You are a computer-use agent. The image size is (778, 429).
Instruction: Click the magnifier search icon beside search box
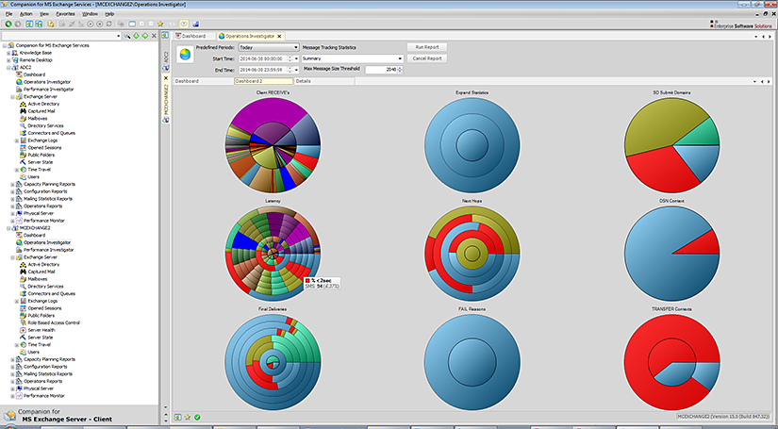127,36
